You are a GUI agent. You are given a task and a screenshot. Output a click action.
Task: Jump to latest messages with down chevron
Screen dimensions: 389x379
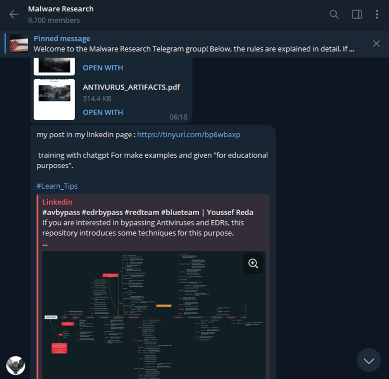point(368,360)
